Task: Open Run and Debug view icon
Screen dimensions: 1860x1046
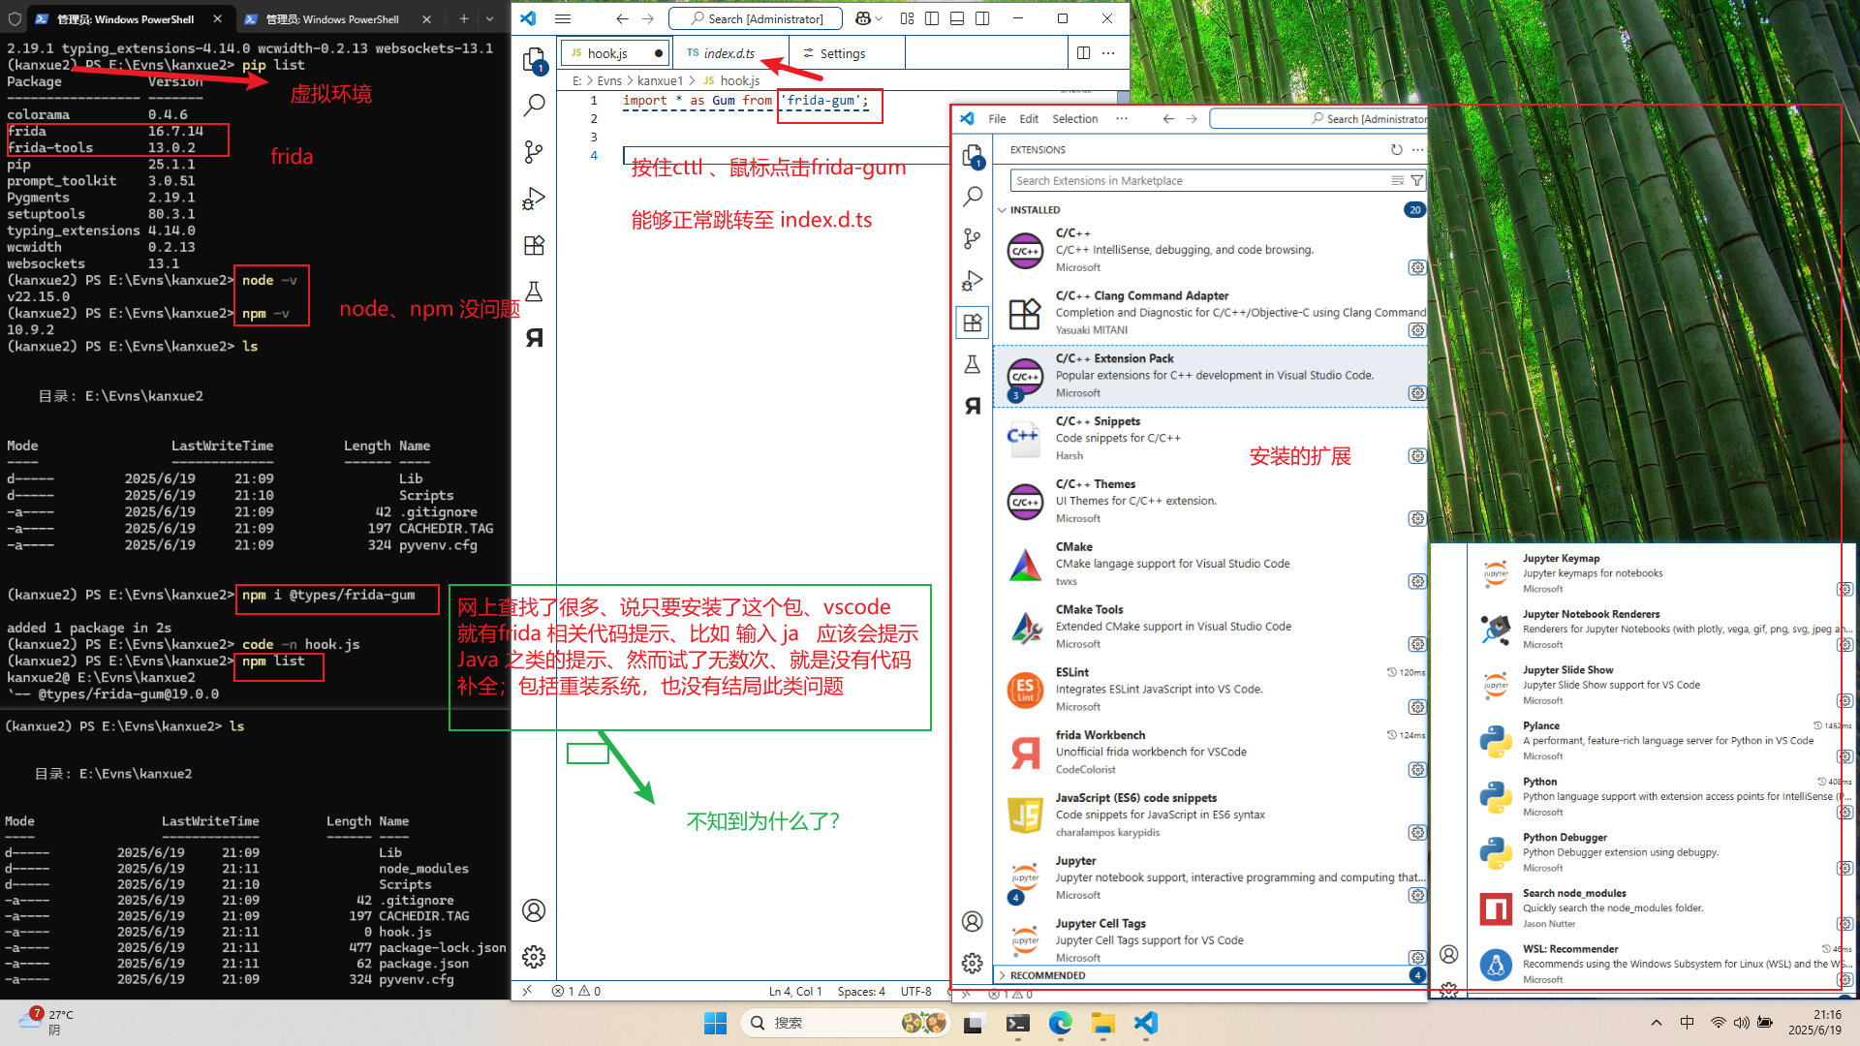Action: tap(534, 199)
